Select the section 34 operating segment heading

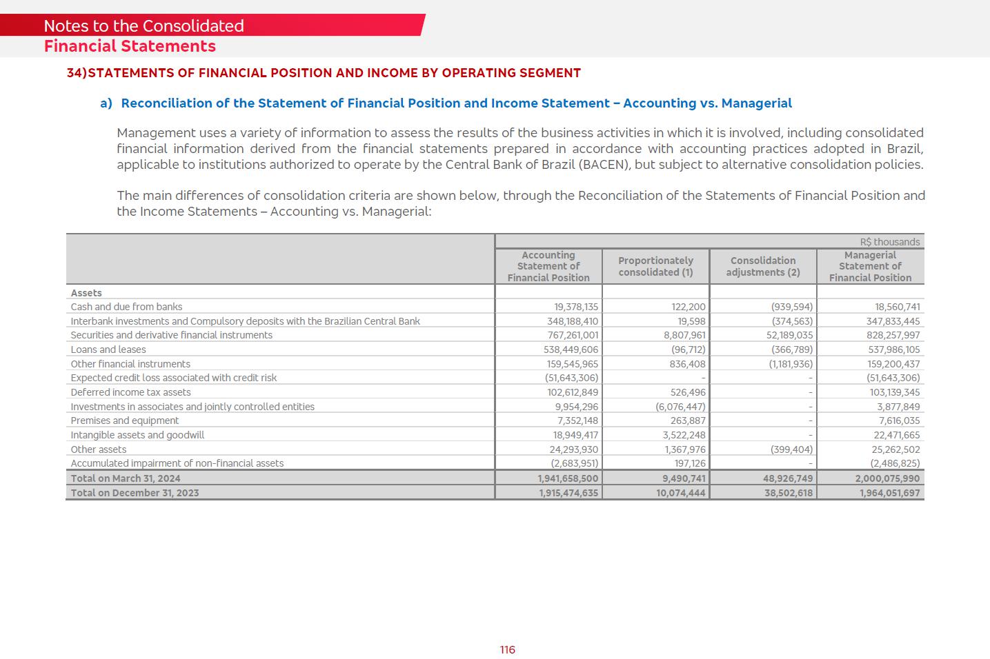324,73
